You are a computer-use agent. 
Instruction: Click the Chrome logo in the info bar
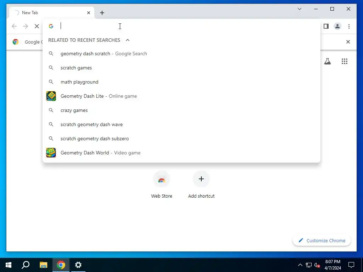coord(16,42)
